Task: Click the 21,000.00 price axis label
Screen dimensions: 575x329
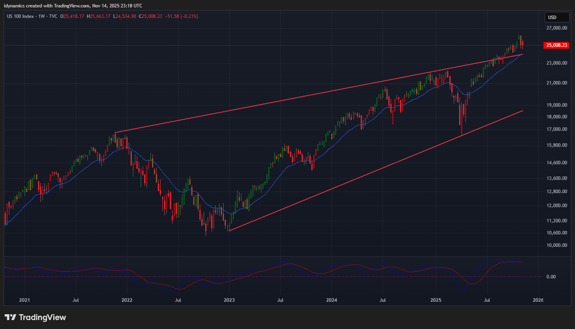Action: (x=557, y=83)
